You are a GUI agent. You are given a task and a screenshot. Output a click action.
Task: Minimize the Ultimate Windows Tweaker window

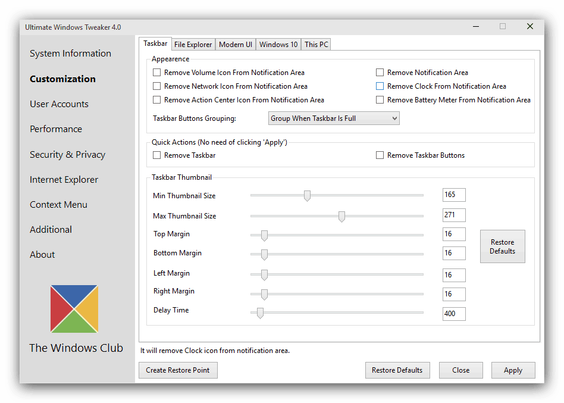point(476,27)
